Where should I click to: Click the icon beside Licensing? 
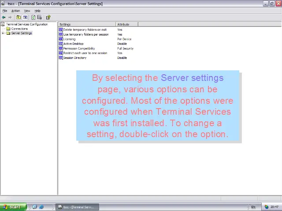point(61,39)
